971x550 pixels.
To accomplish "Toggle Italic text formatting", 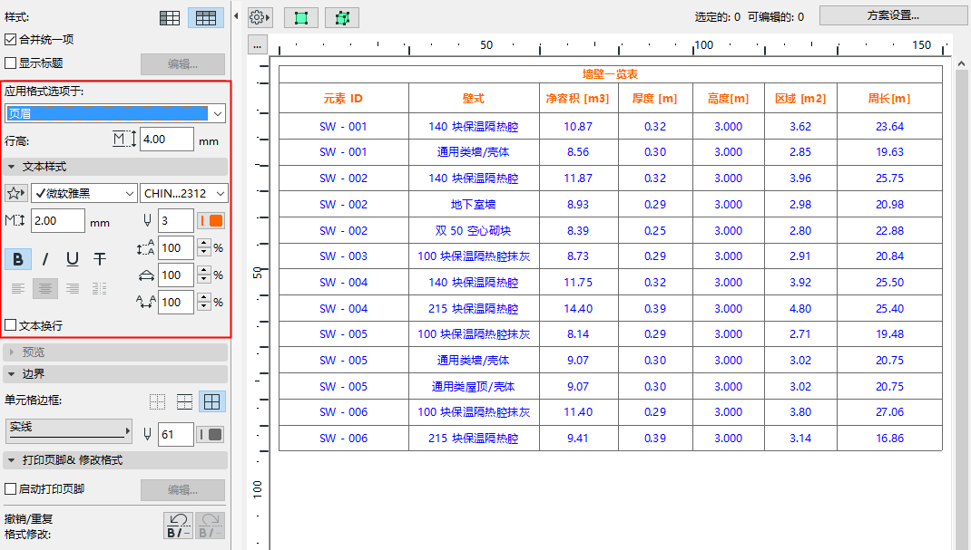I will point(45,259).
